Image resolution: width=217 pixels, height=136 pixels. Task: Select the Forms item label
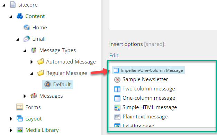33,107
